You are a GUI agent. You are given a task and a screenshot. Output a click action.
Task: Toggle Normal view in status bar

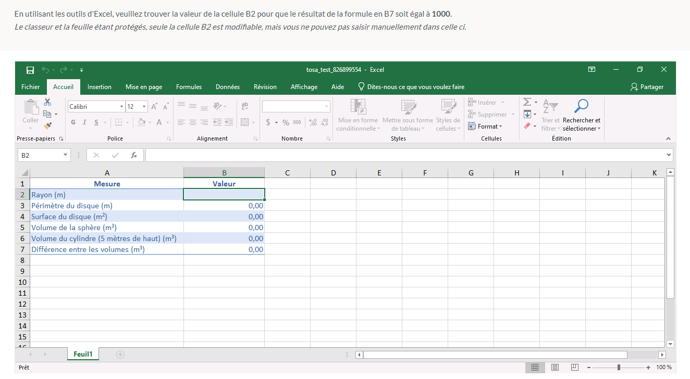tap(535, 367)
